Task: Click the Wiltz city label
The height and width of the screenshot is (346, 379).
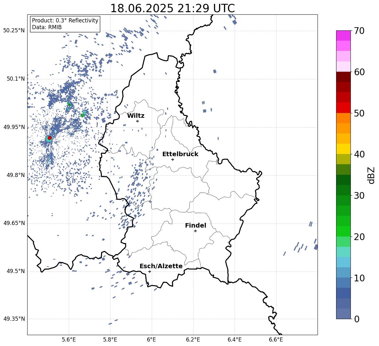Action: point(136,116)
